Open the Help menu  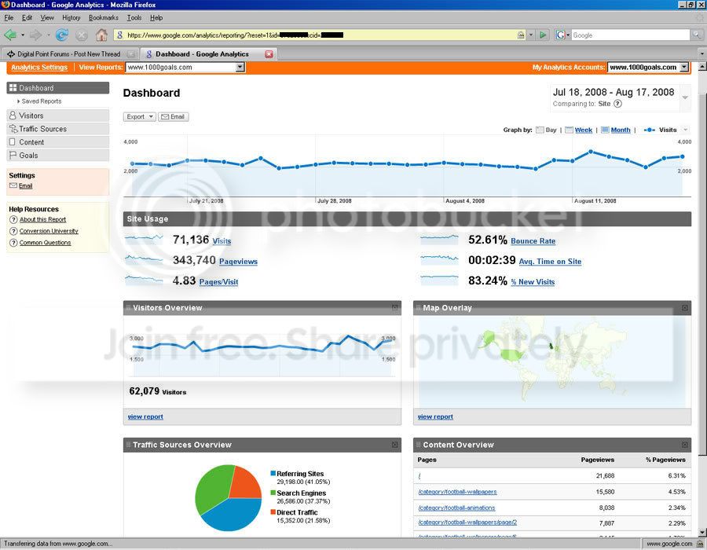(156, 17)
